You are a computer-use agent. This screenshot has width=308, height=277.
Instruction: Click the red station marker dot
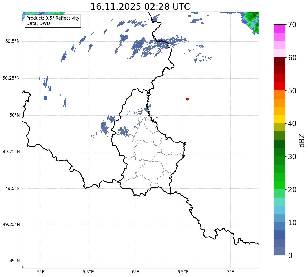[188, 99]
